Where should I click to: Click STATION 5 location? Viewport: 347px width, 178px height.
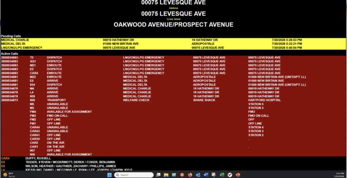tap(256, 104)
